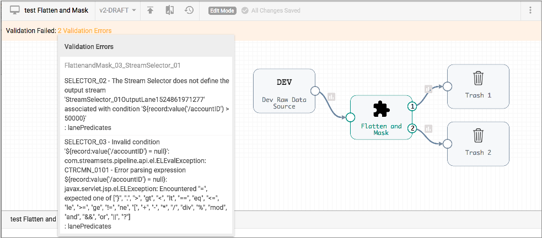Click output lane 1 of Flatten and Mask
Screen dimensions: 542x238
pyautogui.click(x=411, y=106)
